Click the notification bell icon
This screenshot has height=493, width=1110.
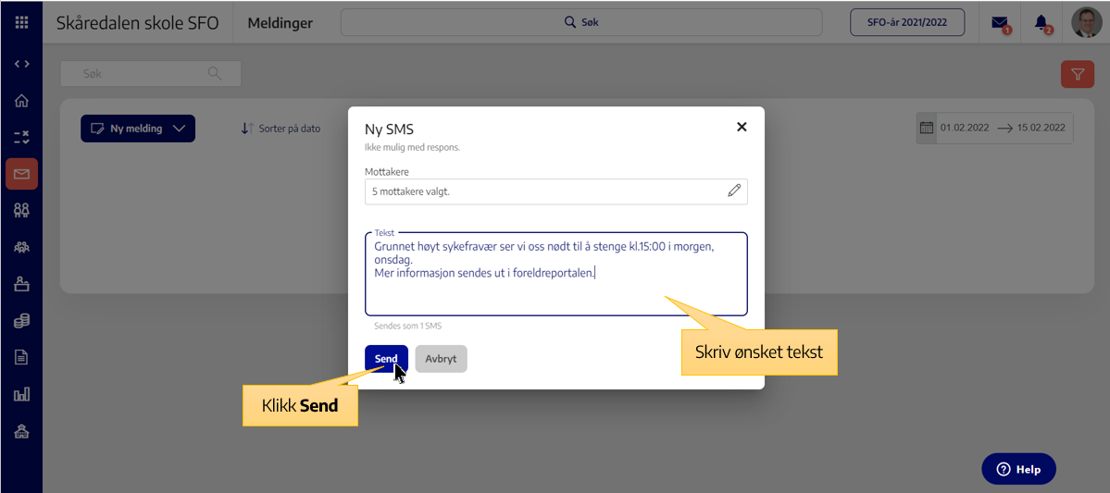1041,22
